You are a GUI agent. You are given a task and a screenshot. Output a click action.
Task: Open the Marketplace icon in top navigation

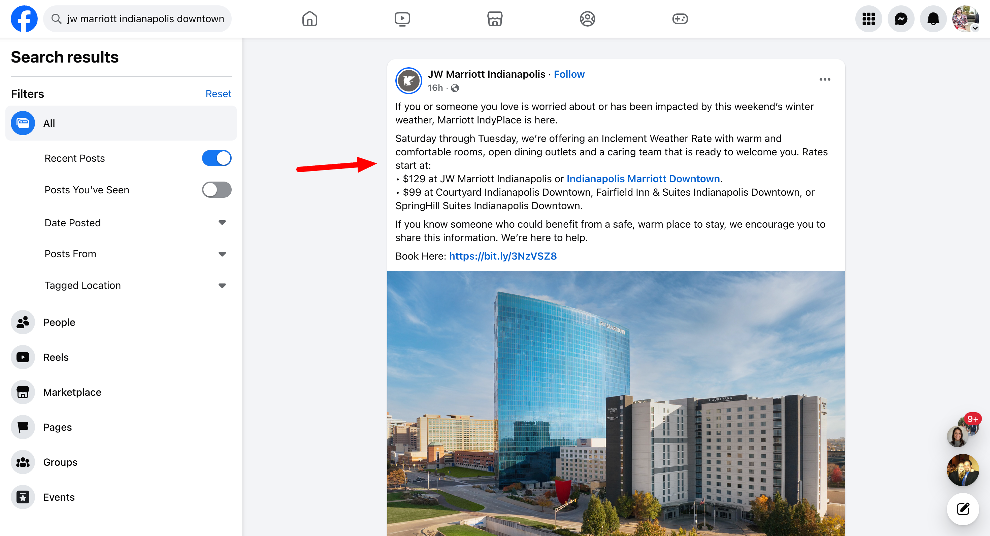point(495,18)
